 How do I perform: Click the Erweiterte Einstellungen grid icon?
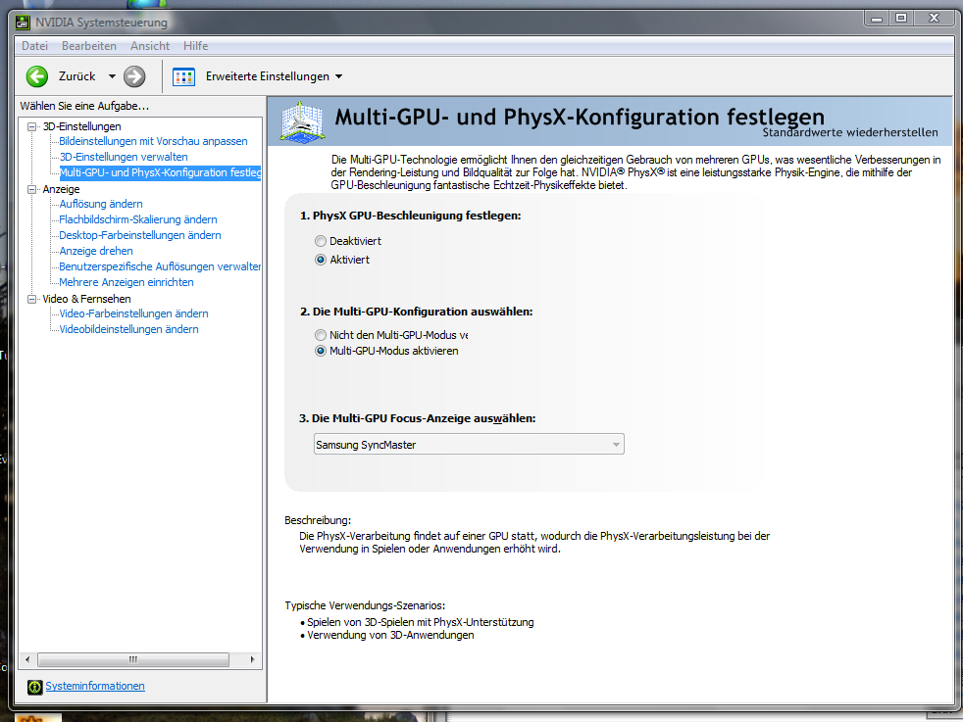pos(183,76)
